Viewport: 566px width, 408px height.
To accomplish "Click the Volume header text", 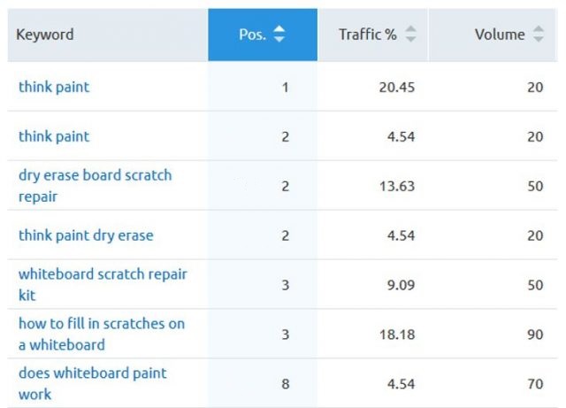I will (500, 35).
